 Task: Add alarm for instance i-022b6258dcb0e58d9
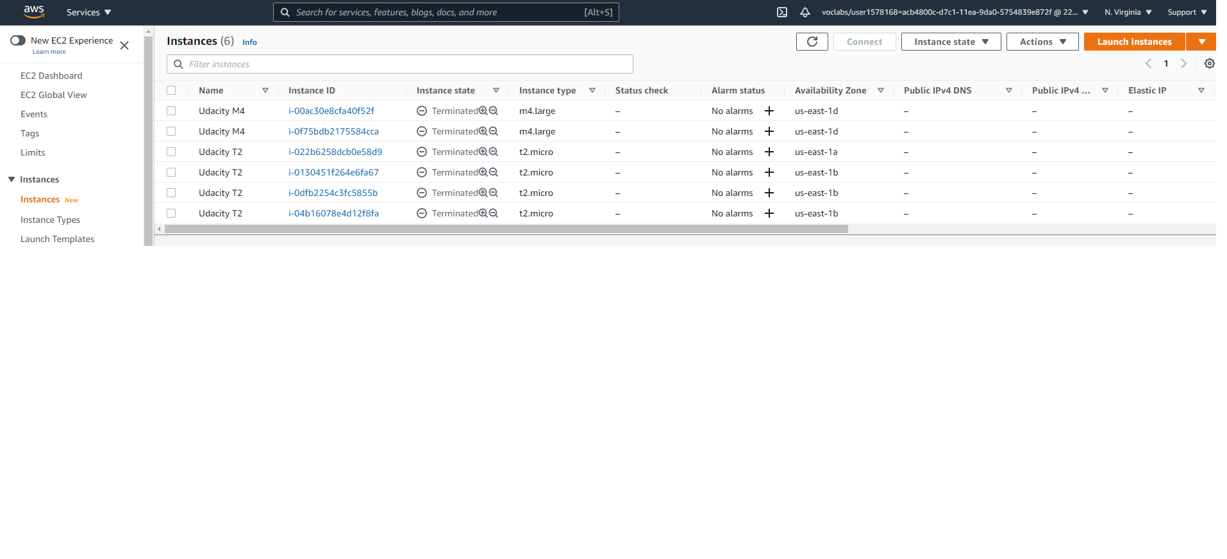769,152
